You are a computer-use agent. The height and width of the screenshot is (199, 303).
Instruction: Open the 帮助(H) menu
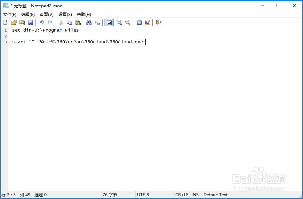point(84,15)
